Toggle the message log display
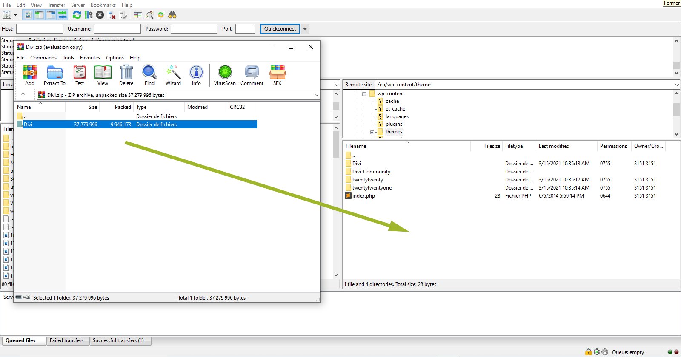 tap(28, 15)
